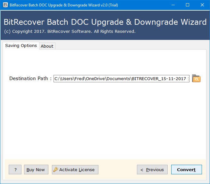This screenshot has width=210, height=184.
Task: Maximize the BitRecover wizard window
Action: tap(188, 5)
